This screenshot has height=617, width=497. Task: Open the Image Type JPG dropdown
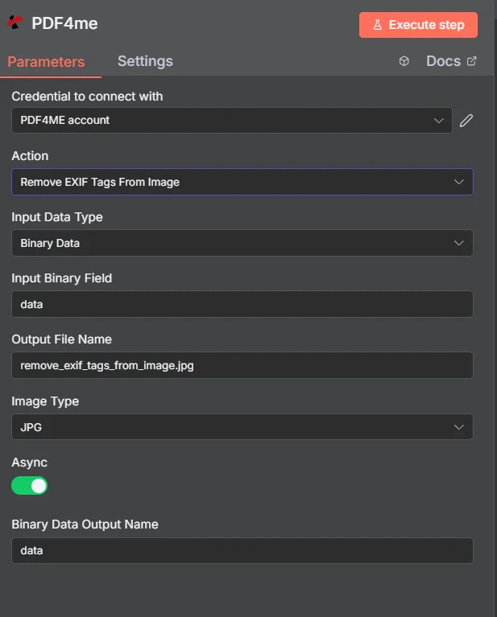[x=242, y=427]
